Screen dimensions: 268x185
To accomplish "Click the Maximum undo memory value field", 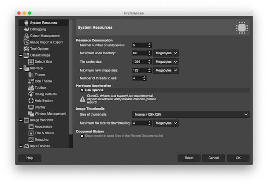I will tap(140, 53).
